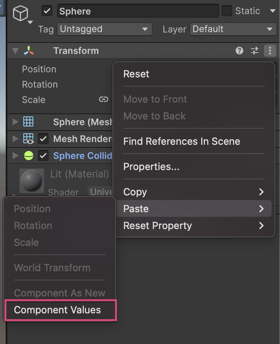
Task: Toggle the Sphere active checkbox
Action: 47,11
